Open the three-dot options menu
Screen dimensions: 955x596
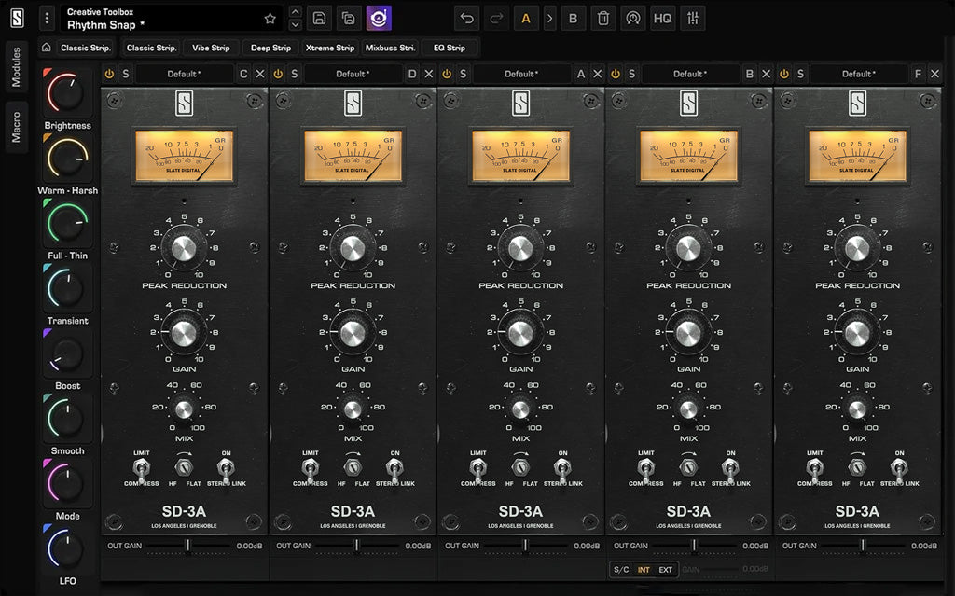tap(47, 19)
